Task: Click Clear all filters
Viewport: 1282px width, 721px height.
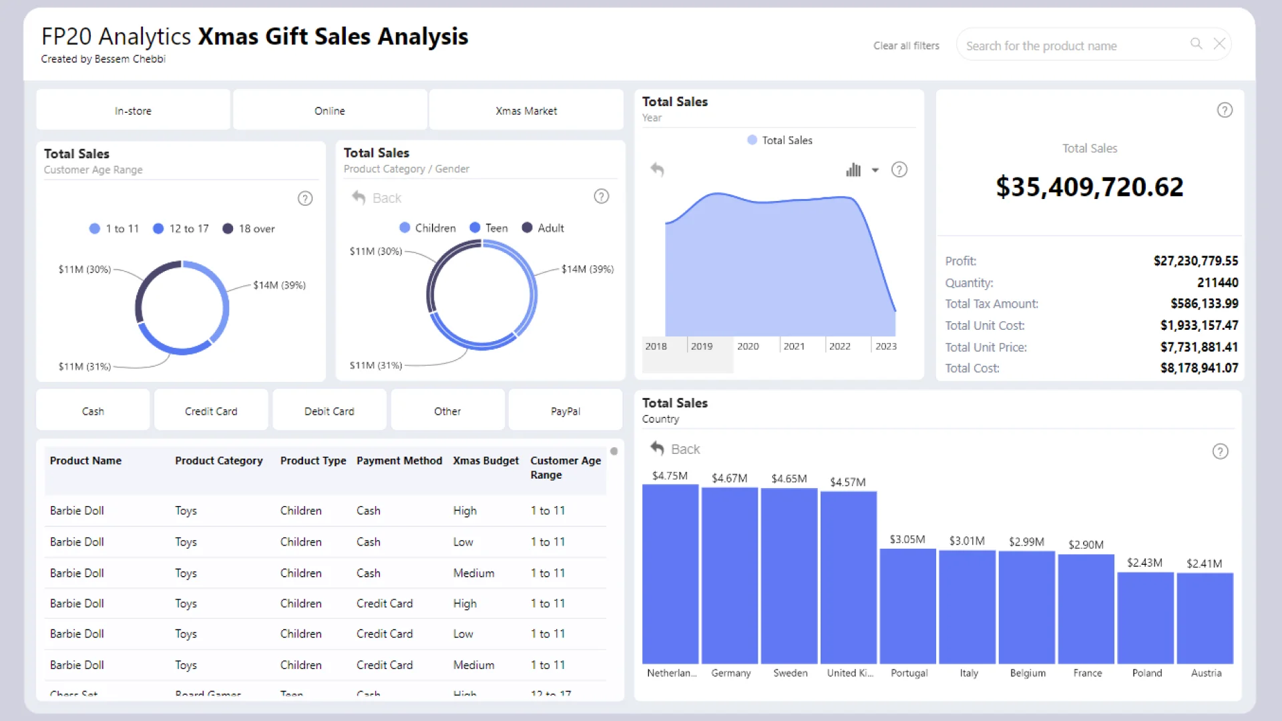Action: pyautogui.click(x=906, y=45)
